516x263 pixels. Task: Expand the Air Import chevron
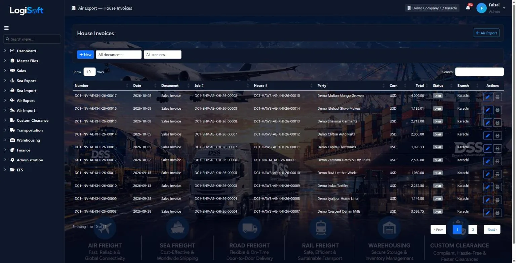click(5, 110)
